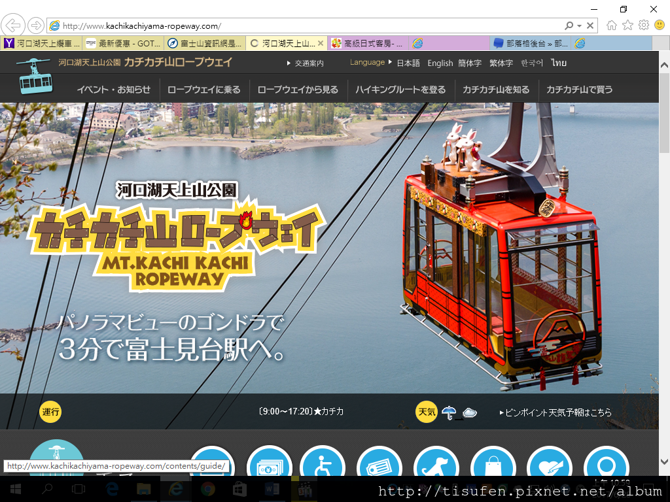This screenshot has height=502, width=670.
Task: Click the カチカチ山ロープウェイ header title
Action: (178, 62)
